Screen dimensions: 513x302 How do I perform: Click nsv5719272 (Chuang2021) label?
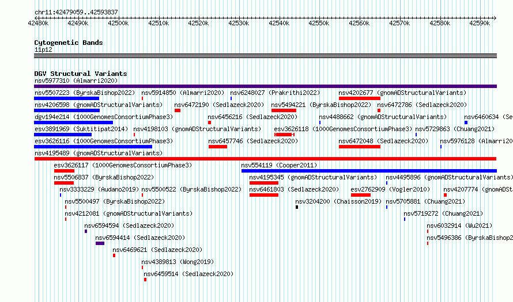(443, 213)
